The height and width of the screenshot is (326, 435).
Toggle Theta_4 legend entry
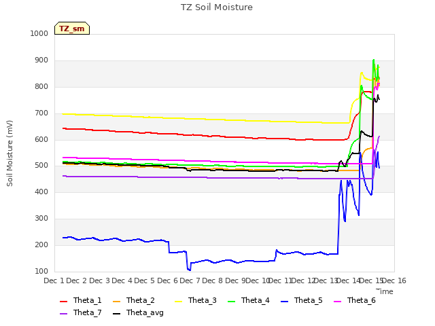249,300
